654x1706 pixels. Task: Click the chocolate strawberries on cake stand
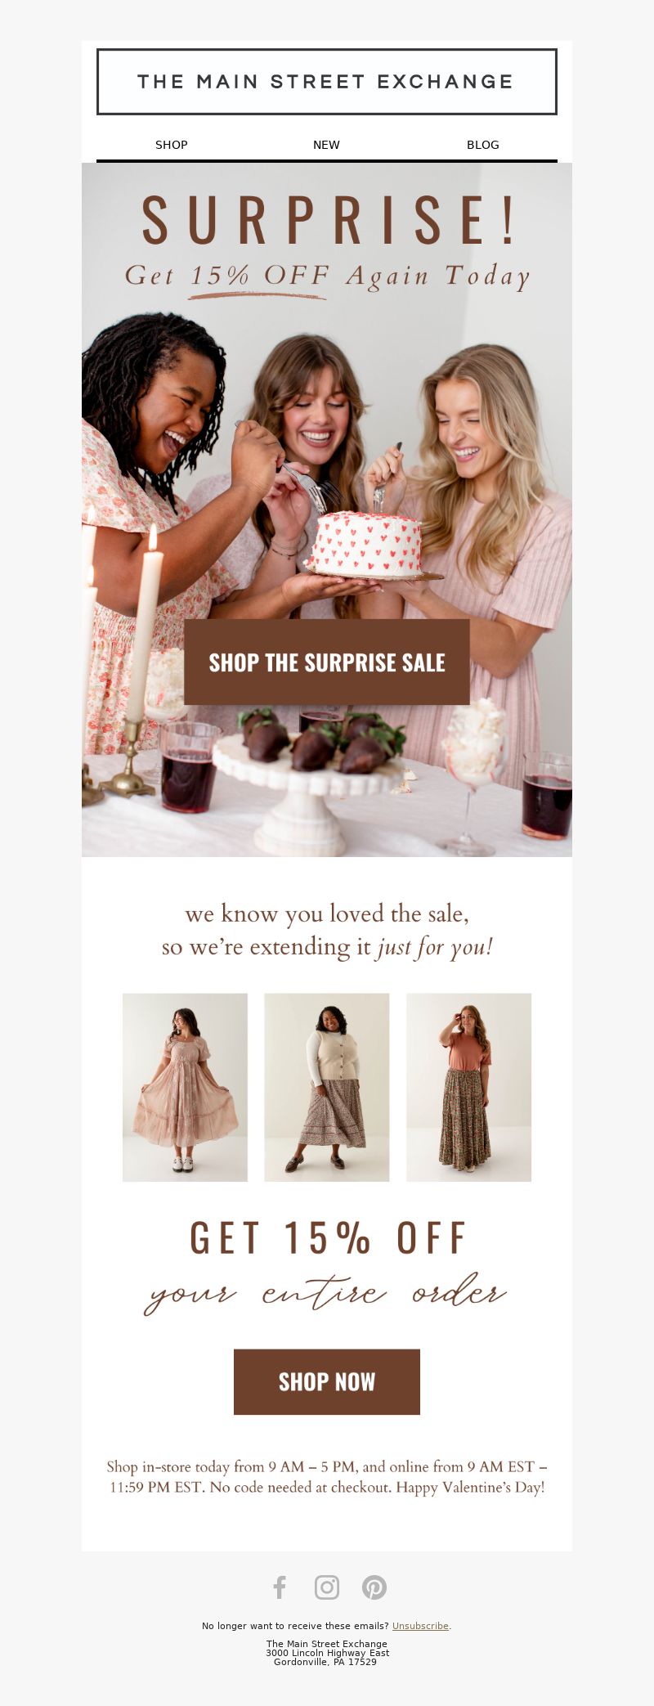[320, 741]
